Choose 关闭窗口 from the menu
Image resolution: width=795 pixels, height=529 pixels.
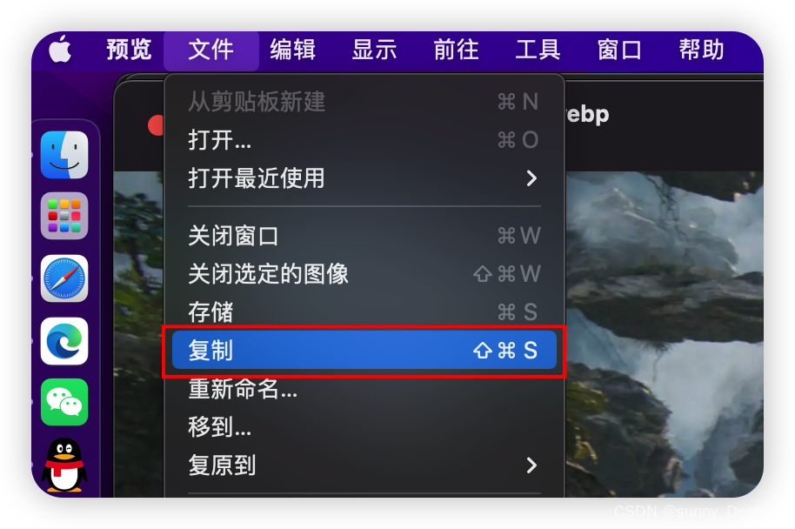pyautogui.click(x=364, y=235)
